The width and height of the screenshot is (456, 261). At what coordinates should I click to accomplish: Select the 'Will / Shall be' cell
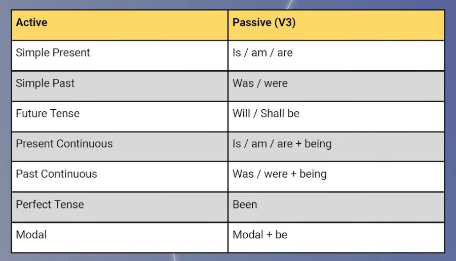click(336, 116)
